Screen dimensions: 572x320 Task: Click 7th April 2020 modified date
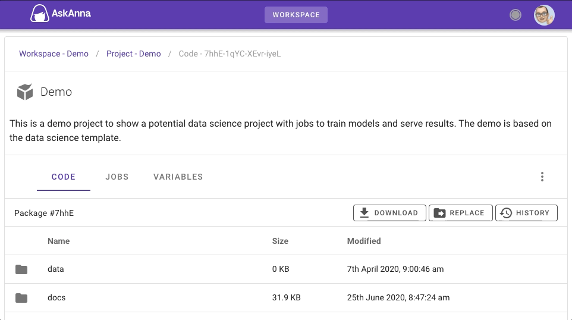(395, 269)
